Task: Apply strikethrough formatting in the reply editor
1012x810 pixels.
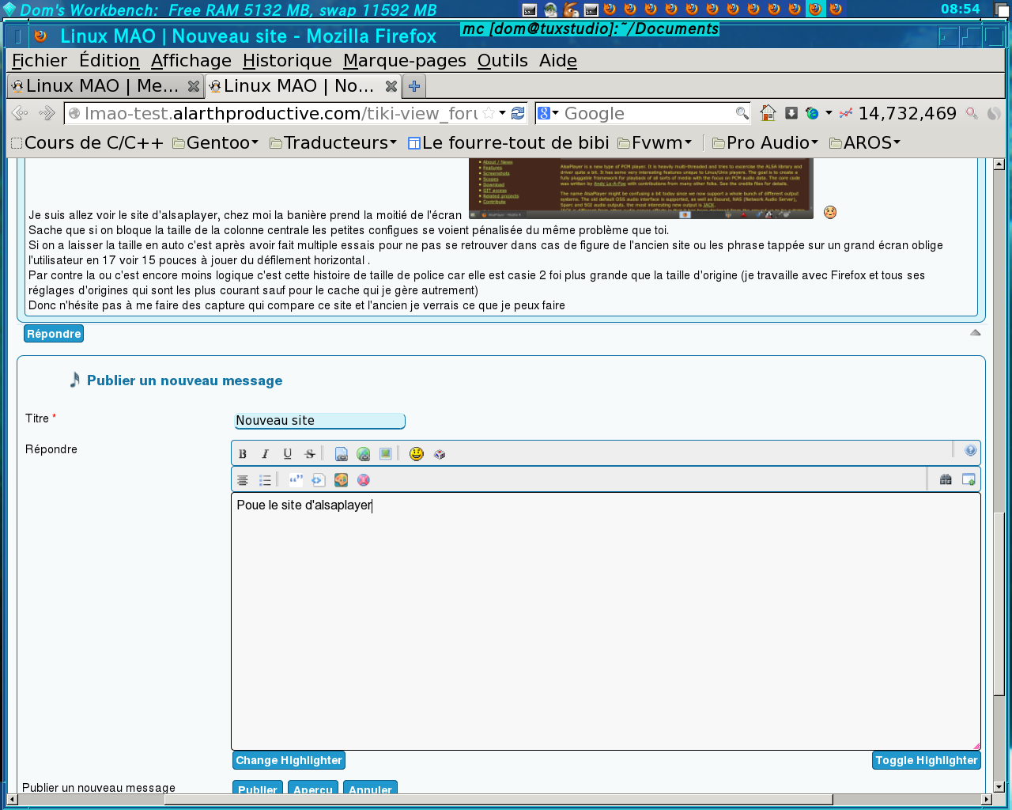Action: (310, 454)
